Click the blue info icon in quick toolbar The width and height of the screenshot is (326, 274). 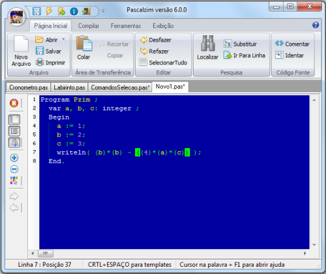point(74,11)
